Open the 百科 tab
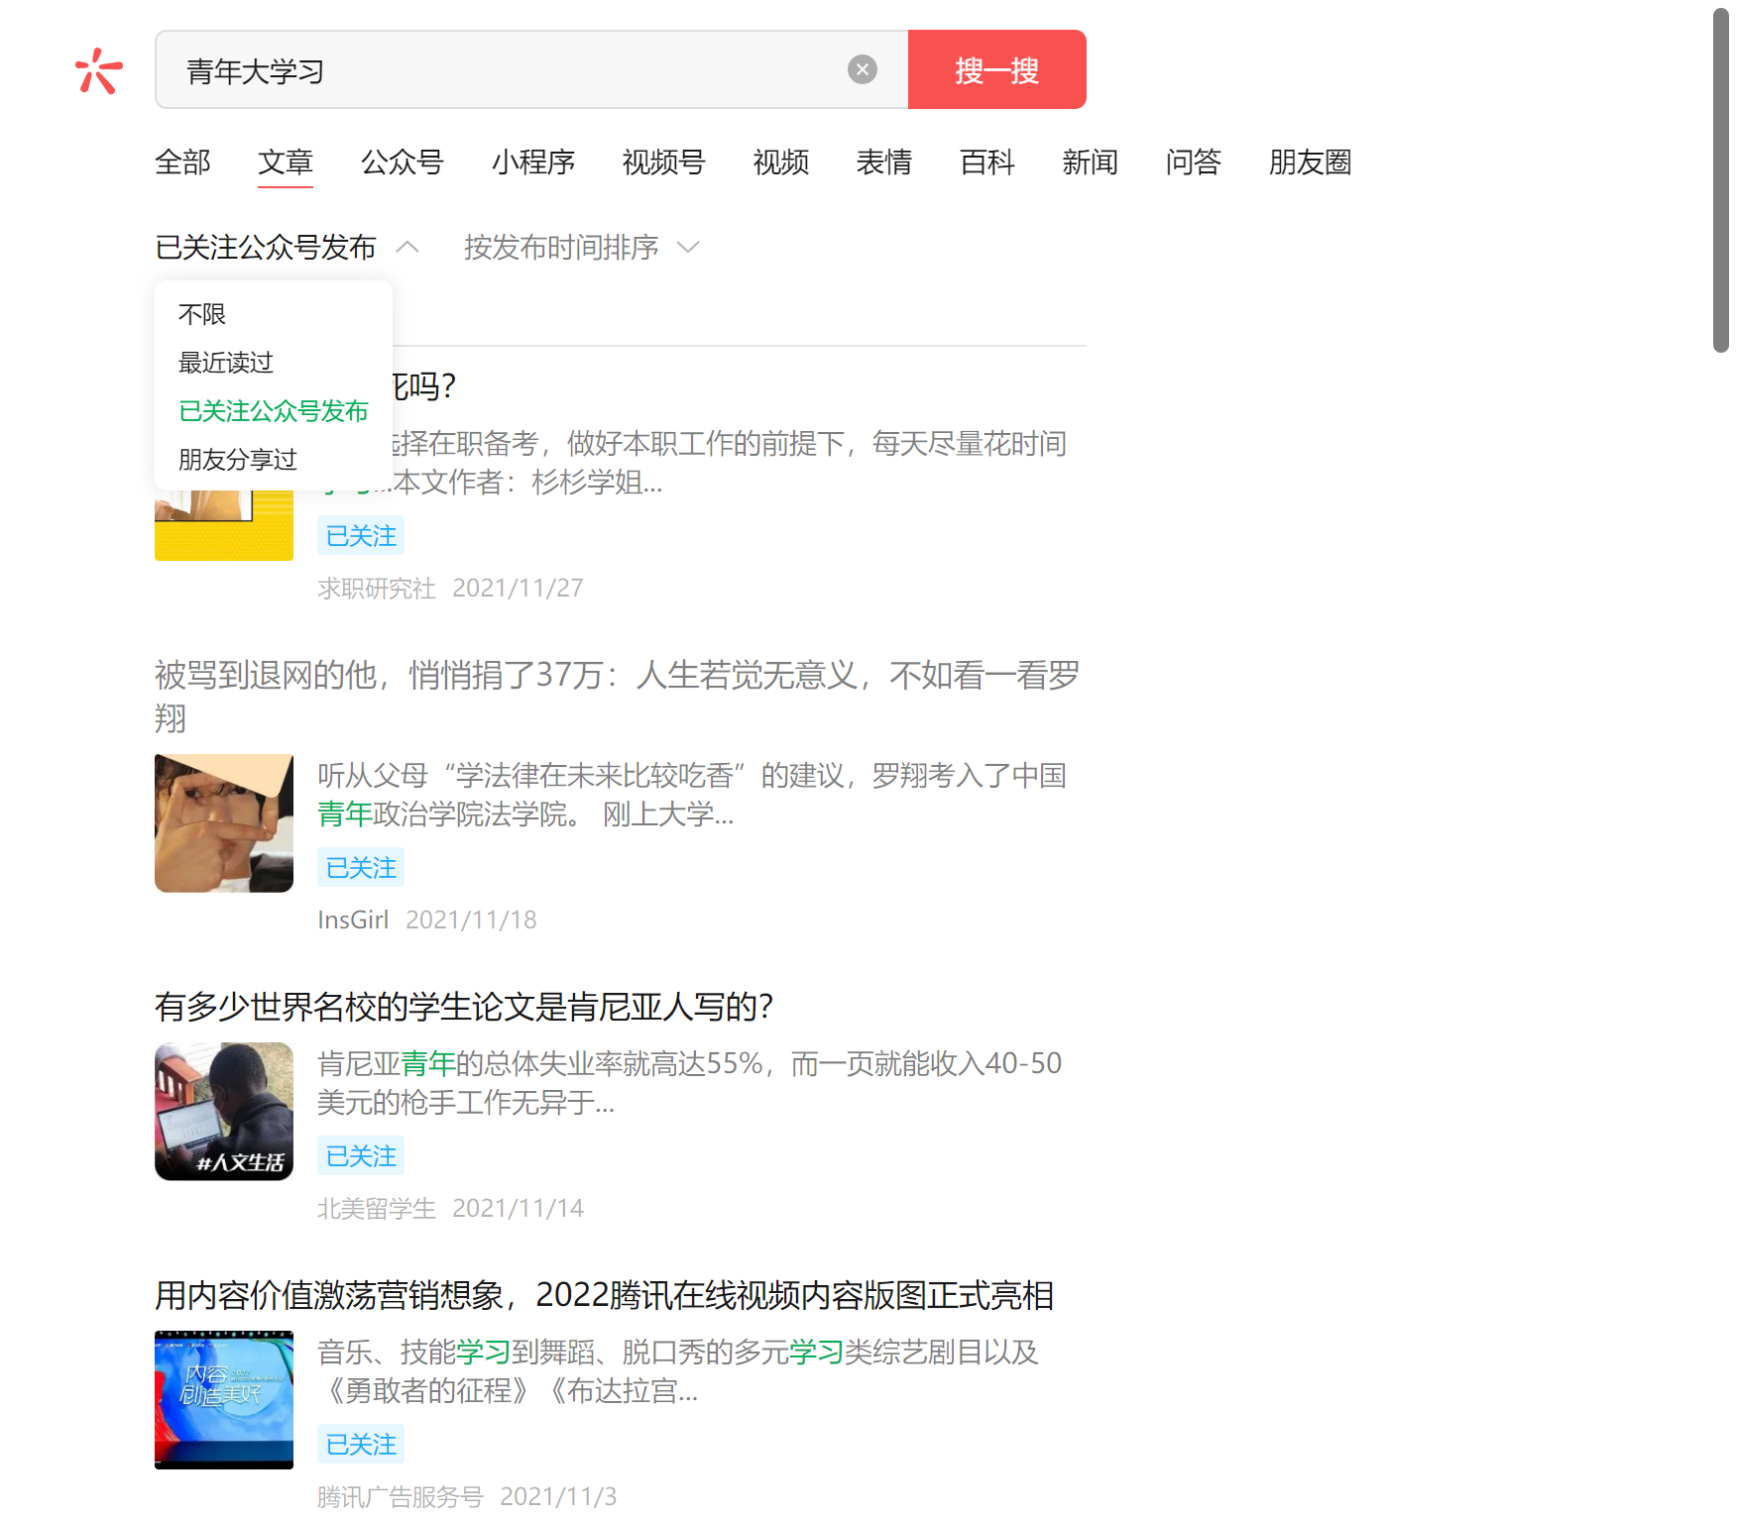This screenshot has height=1518, width=1737. [x=987, y=162]
